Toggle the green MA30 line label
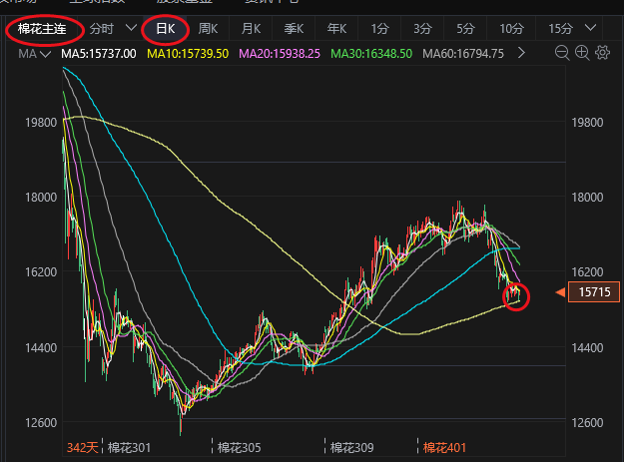This screenshot has height=462, width=624. [x=369, y=52]
